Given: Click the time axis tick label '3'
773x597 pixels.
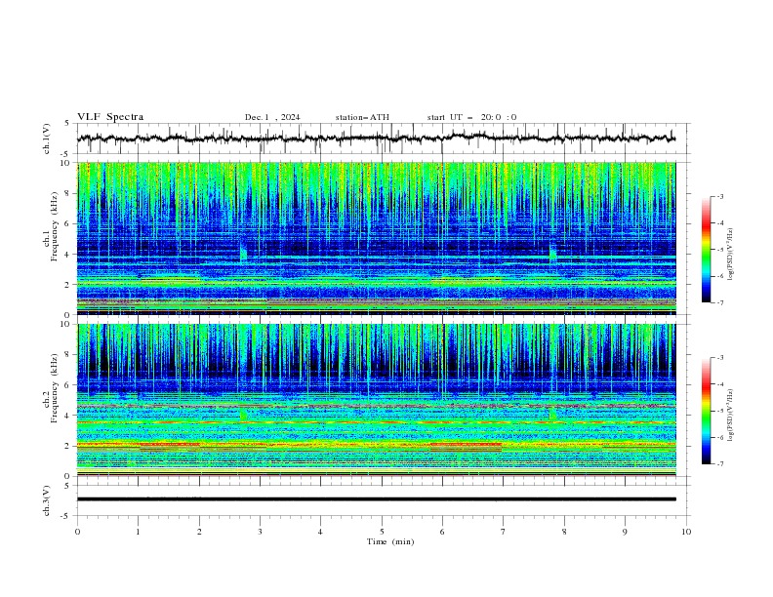Looking at the screenshot, I should (260, 532).
